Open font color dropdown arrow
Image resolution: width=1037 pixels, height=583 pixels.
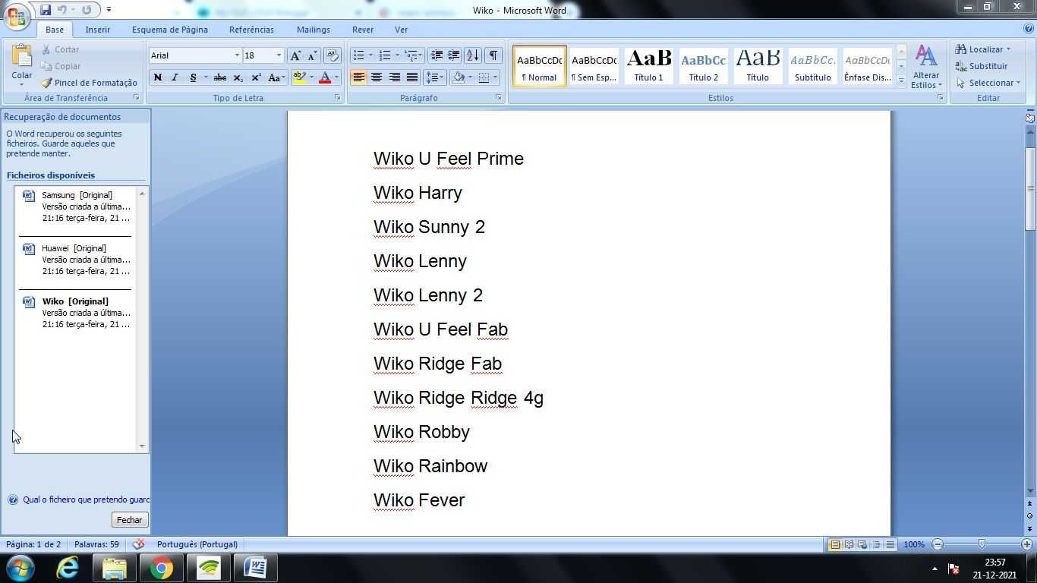click(x=336, y=77)
